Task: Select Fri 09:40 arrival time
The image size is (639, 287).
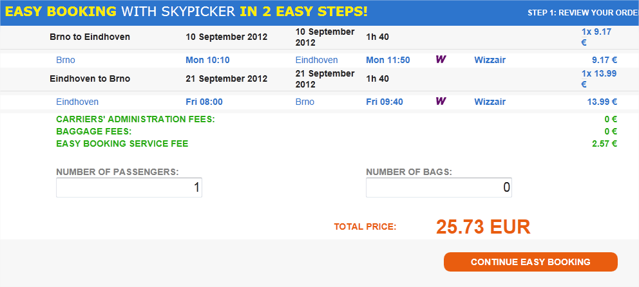Action: (x=385, y=102)
